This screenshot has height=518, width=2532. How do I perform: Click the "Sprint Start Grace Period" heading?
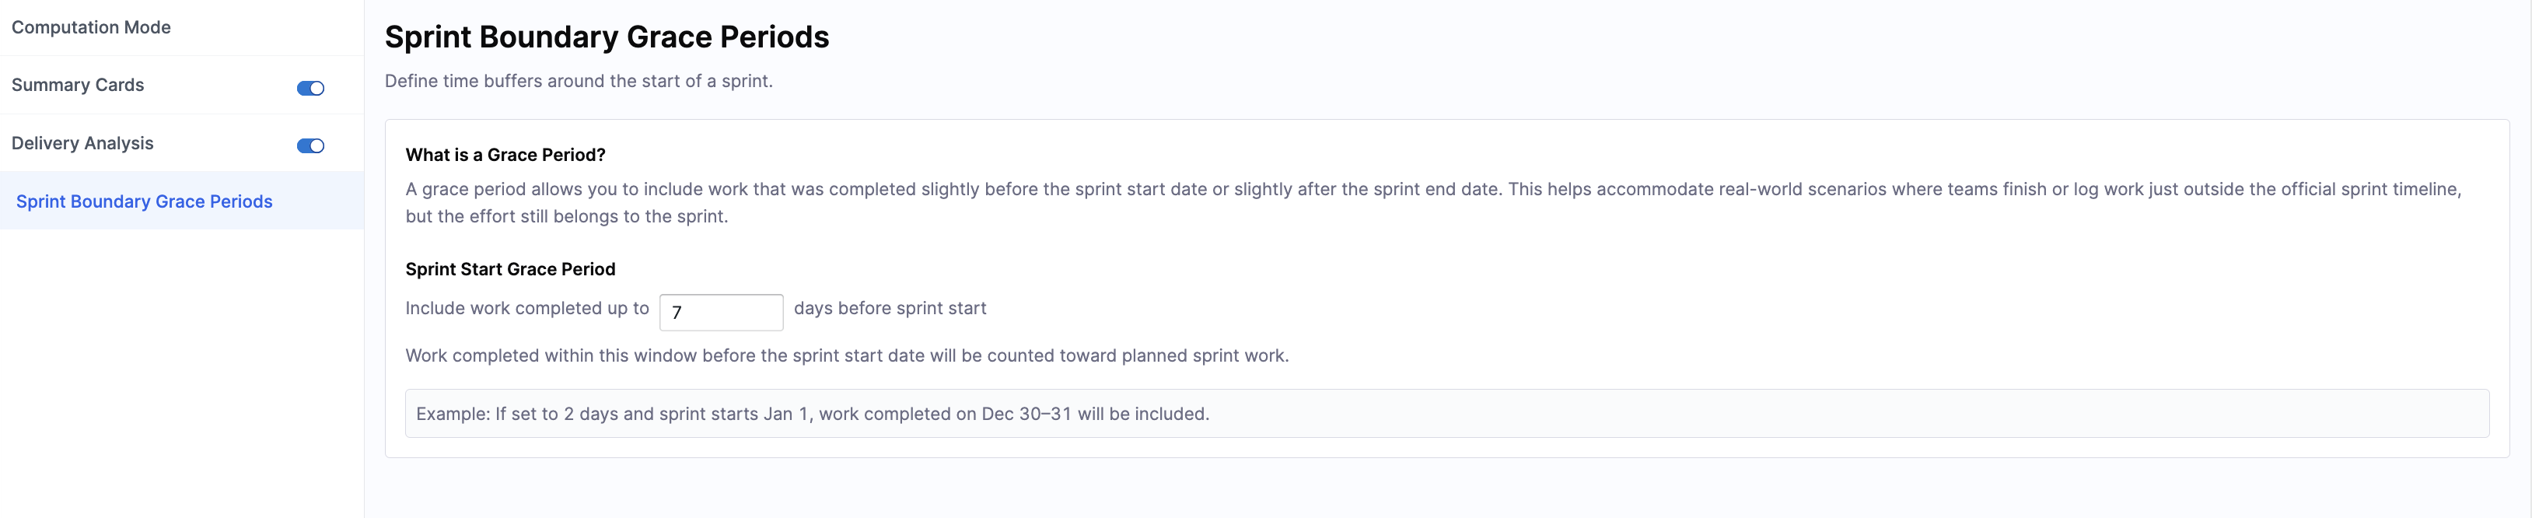pos(510,269)
